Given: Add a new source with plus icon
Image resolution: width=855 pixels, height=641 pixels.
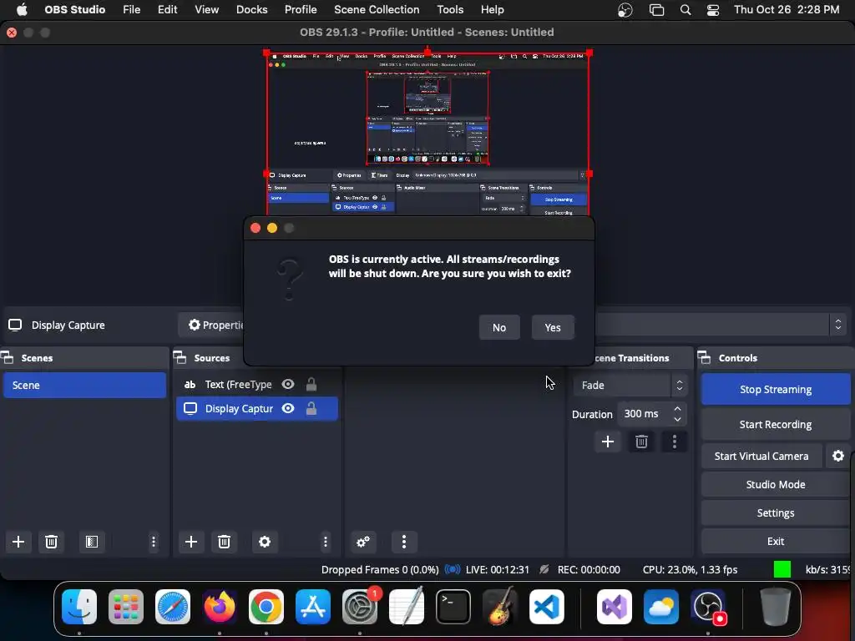Looking at the screenshot, I should [x=191, y=542].
